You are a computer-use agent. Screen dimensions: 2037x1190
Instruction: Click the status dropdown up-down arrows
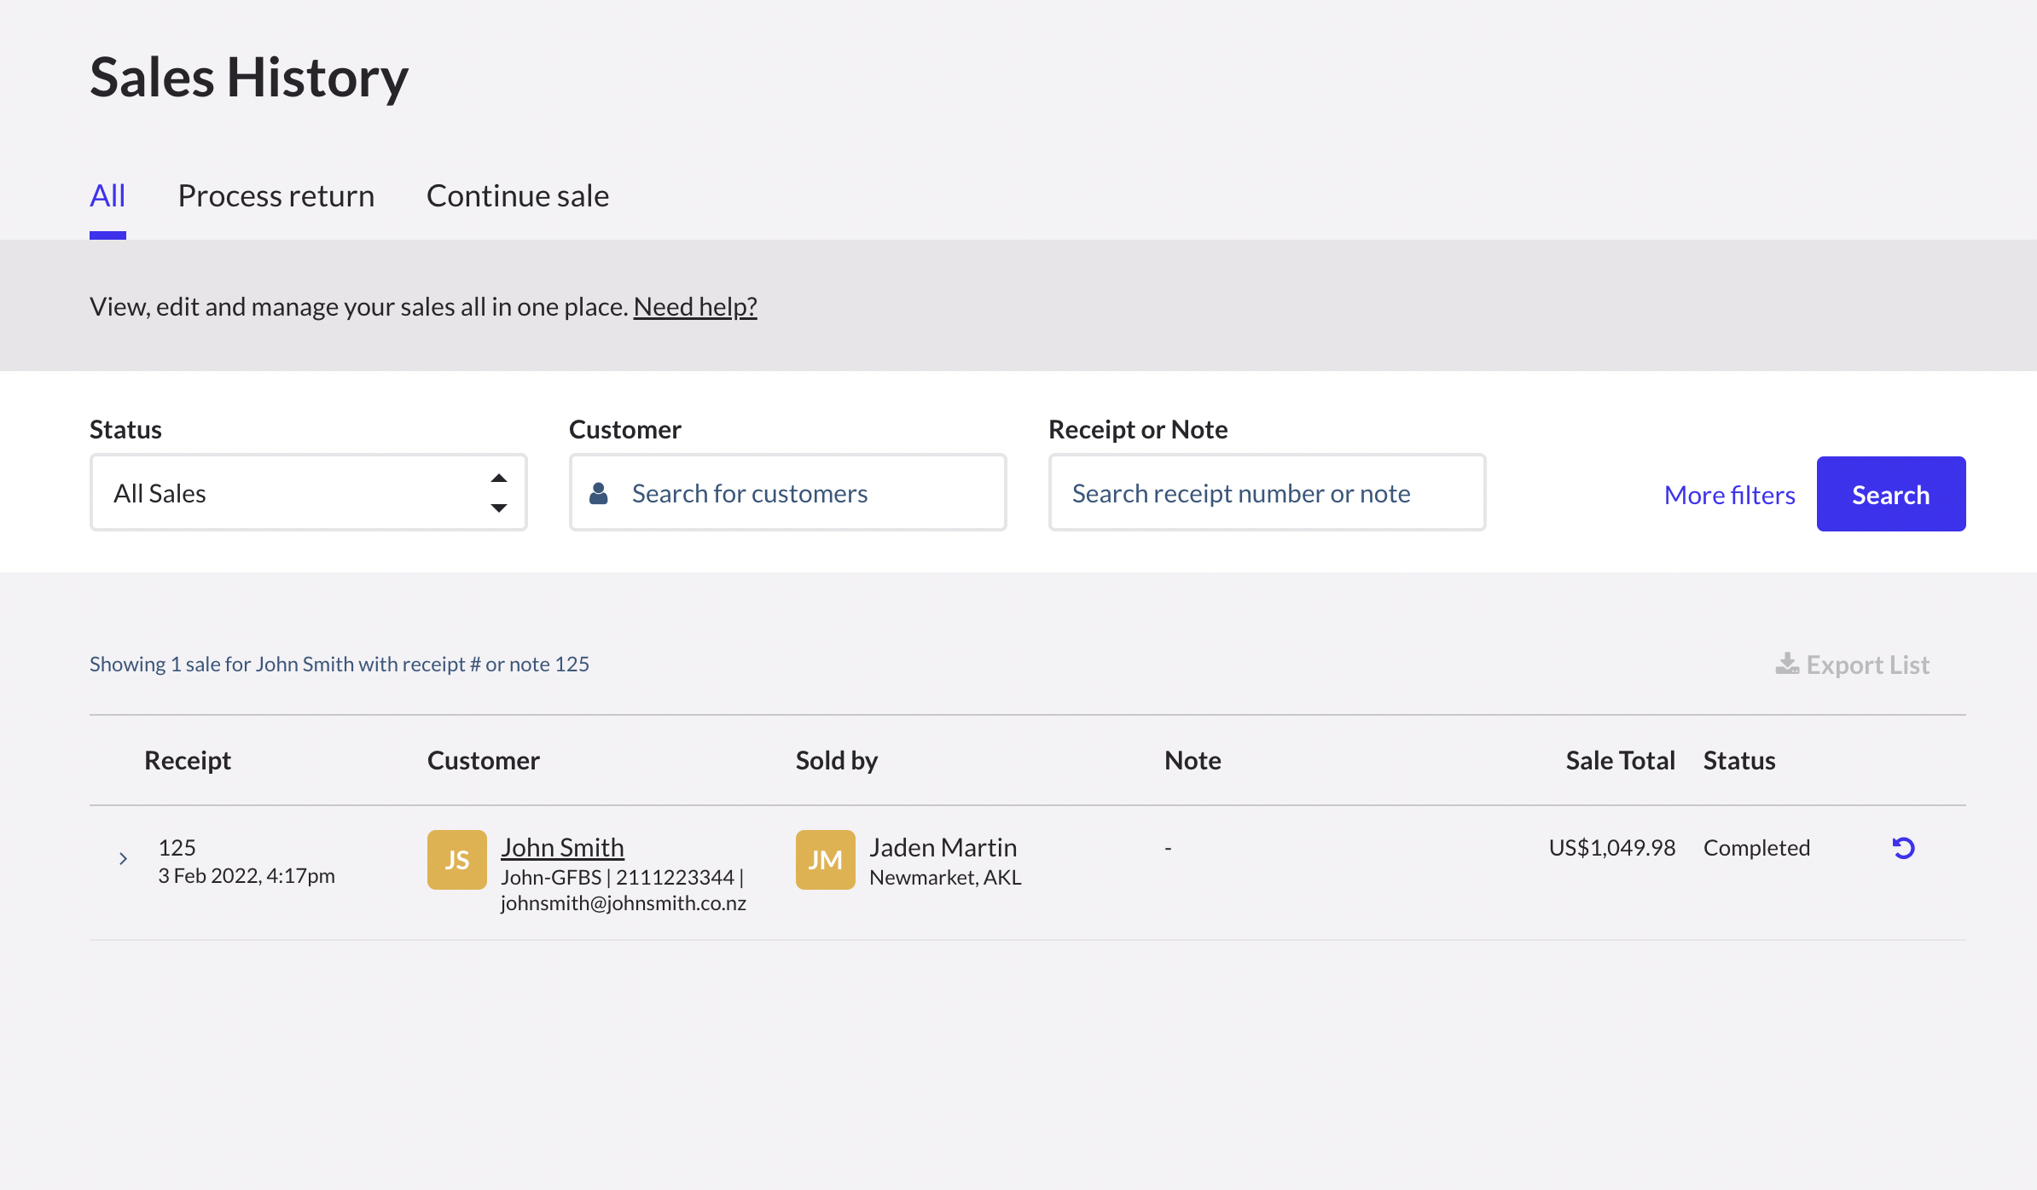coord(499,493)
